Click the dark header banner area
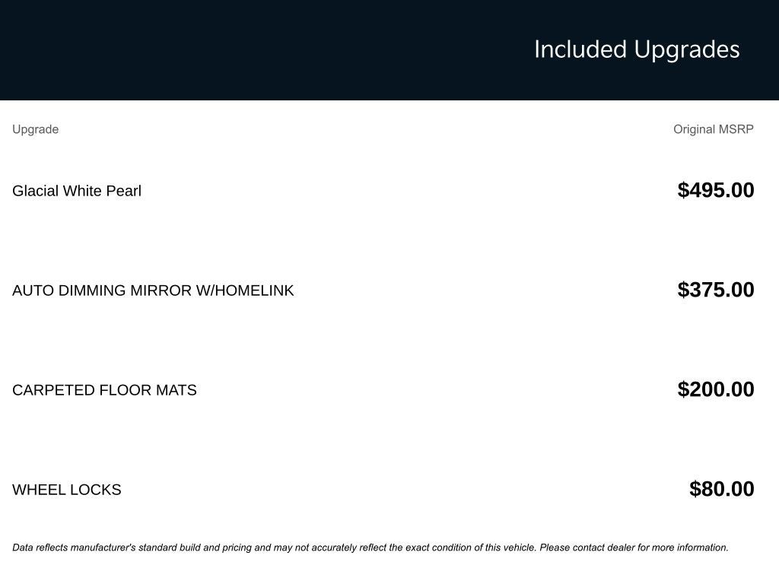 (389, 49)
